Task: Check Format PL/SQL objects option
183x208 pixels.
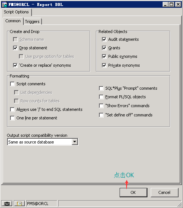Action: coord(101,97)
